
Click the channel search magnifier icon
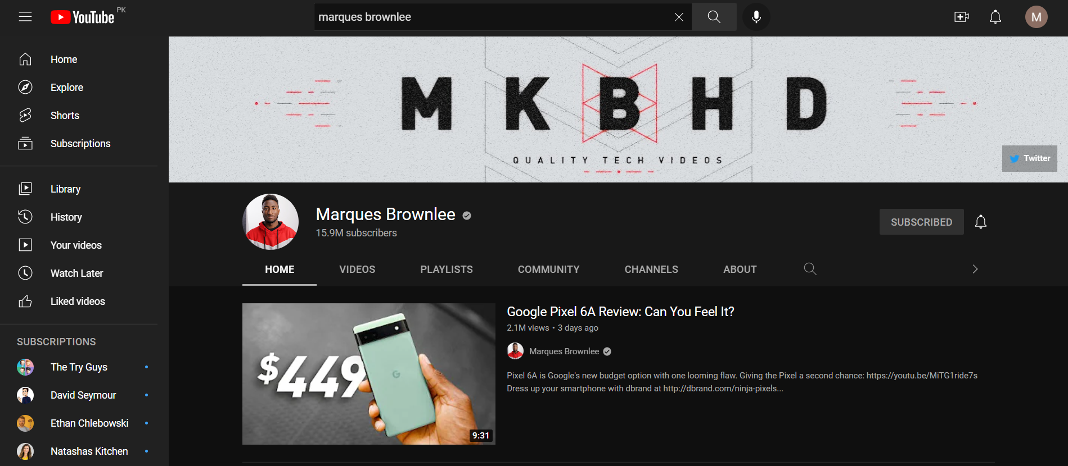810,269
